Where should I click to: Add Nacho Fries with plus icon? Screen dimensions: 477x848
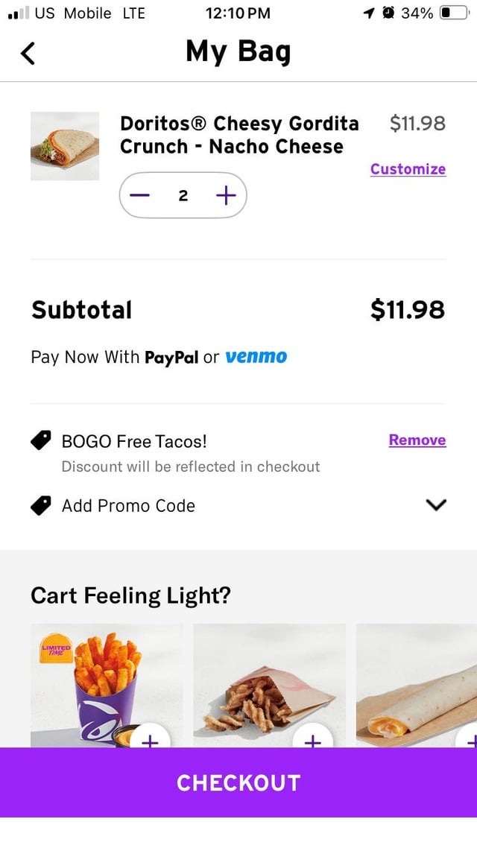150,741
